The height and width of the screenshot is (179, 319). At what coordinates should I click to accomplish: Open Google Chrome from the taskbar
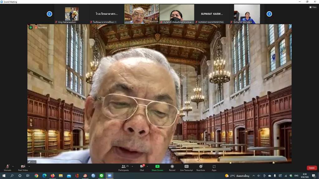(36, 176)
